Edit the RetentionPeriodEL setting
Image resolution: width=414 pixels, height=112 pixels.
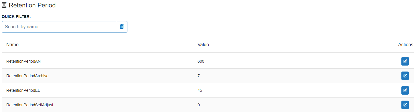coord(405,90)
